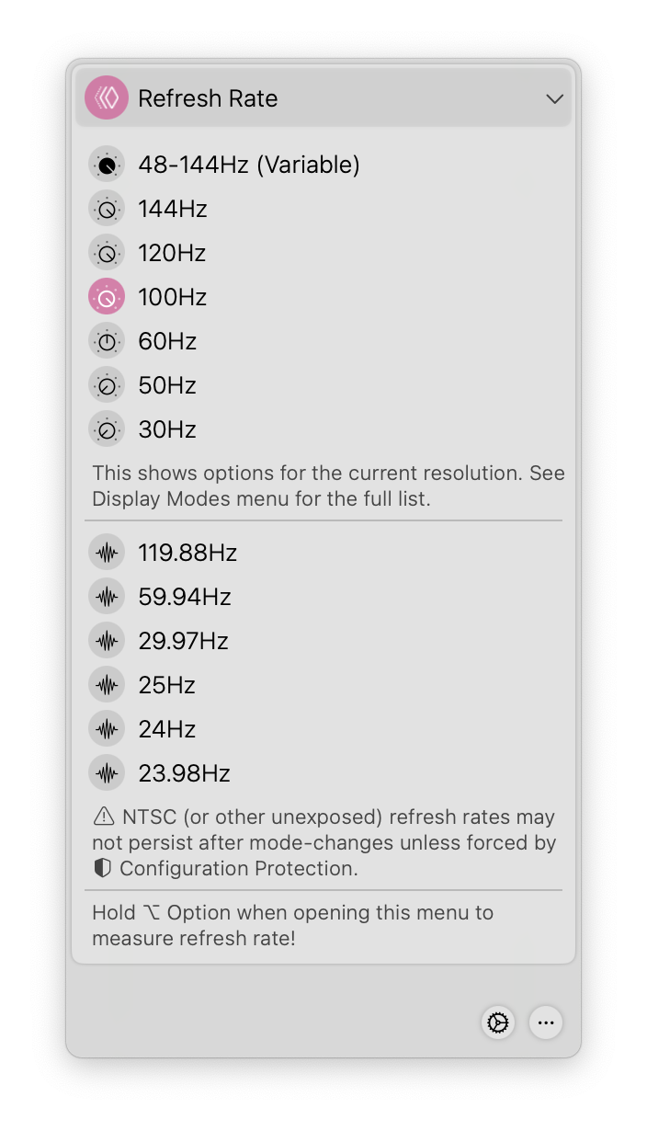Screen dimensions: 647x1131
Task: Select the 29.97Hz NTSC rate
Action: pos(184,640)
